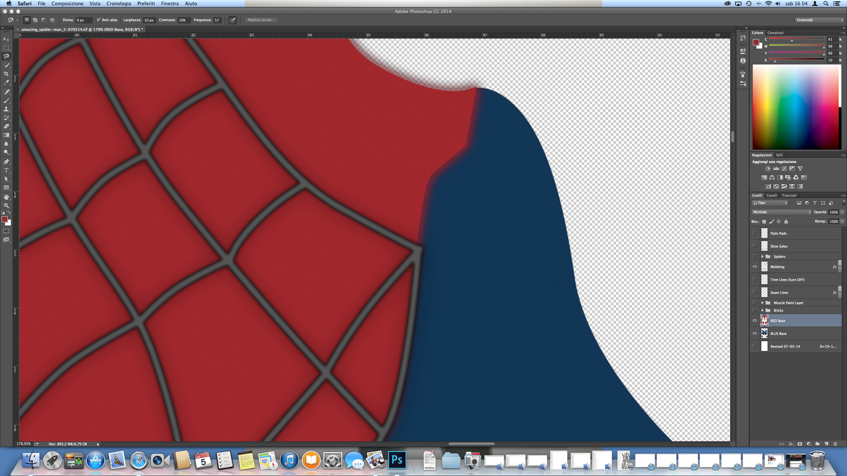Toggle pen pressure for width icon
Viewport: 847px width, 476px height.
[233, 20]
